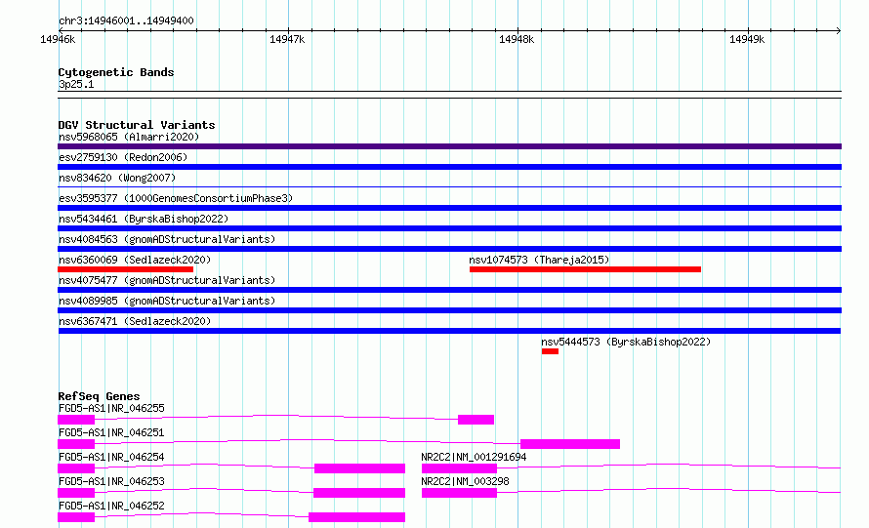
Task: Open the nsv4084563 (gnomADStructuralVariants) label
Action: [167, 239]
